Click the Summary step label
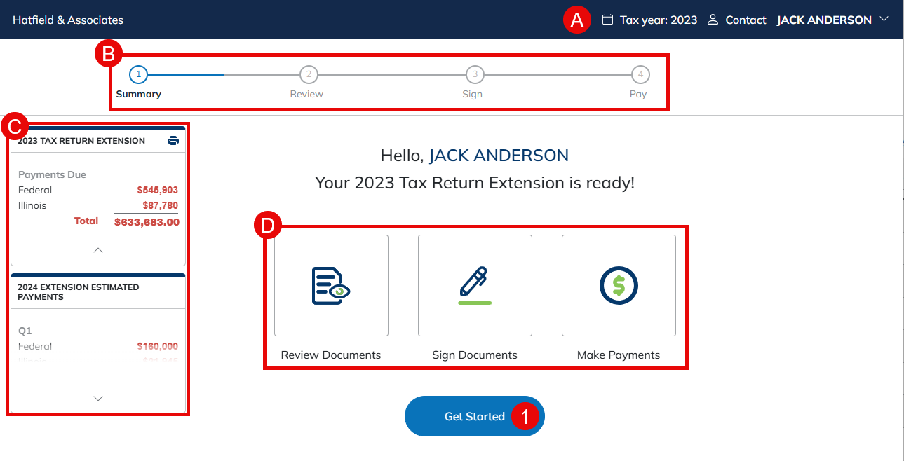Image resolution: width=904 pixels, height=461 pixels. 139,94
